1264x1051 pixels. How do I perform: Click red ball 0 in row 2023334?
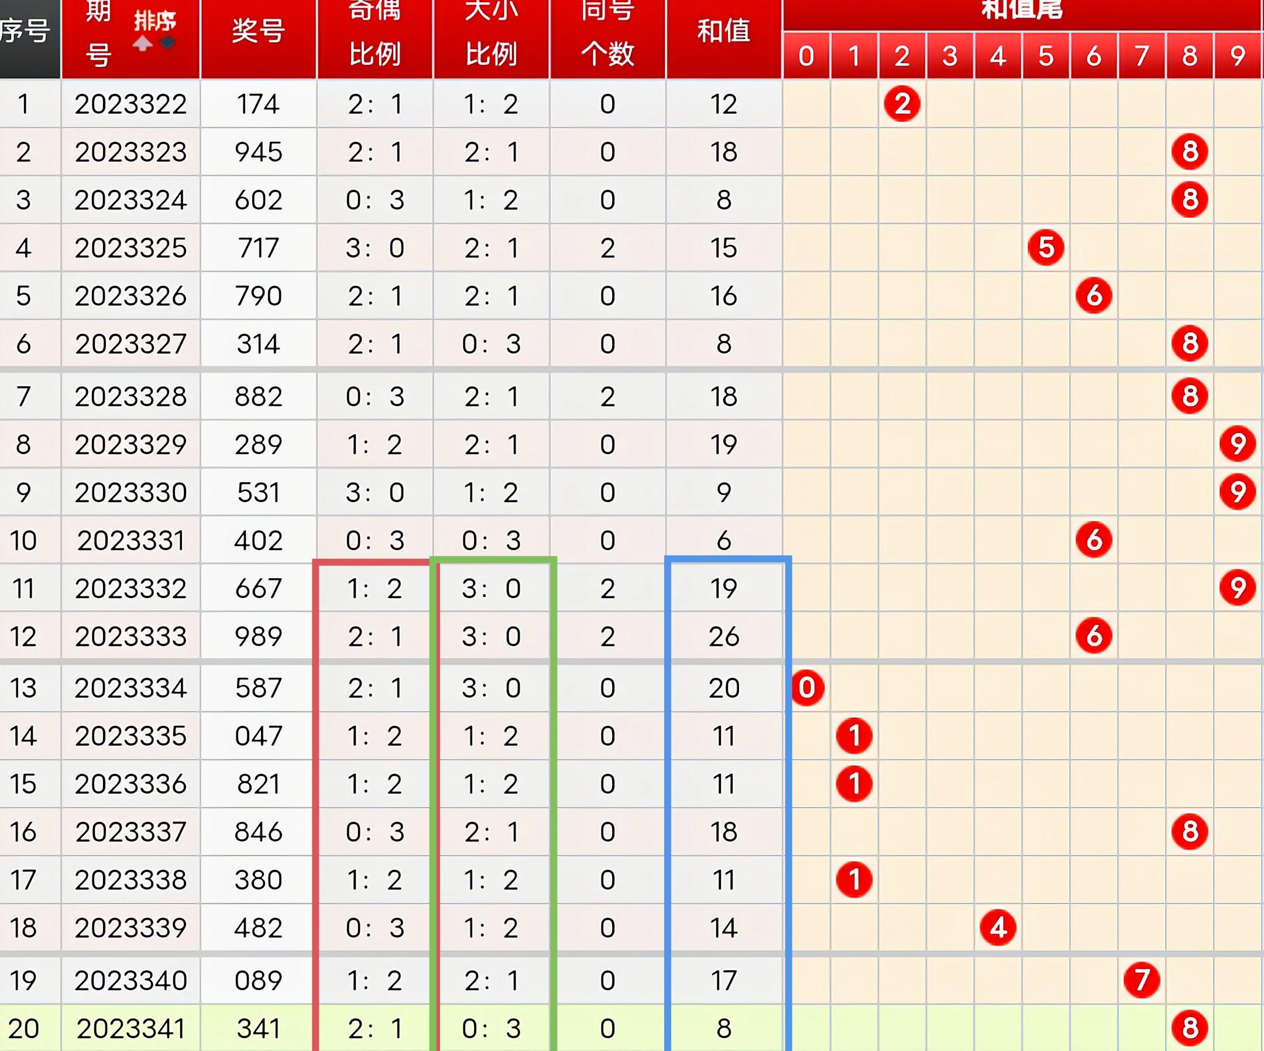(x=806, y=688)
